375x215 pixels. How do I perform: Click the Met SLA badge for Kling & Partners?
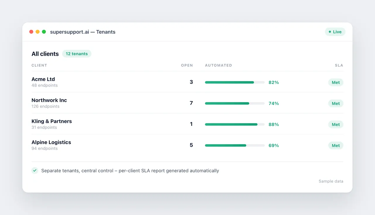point(336,124)
